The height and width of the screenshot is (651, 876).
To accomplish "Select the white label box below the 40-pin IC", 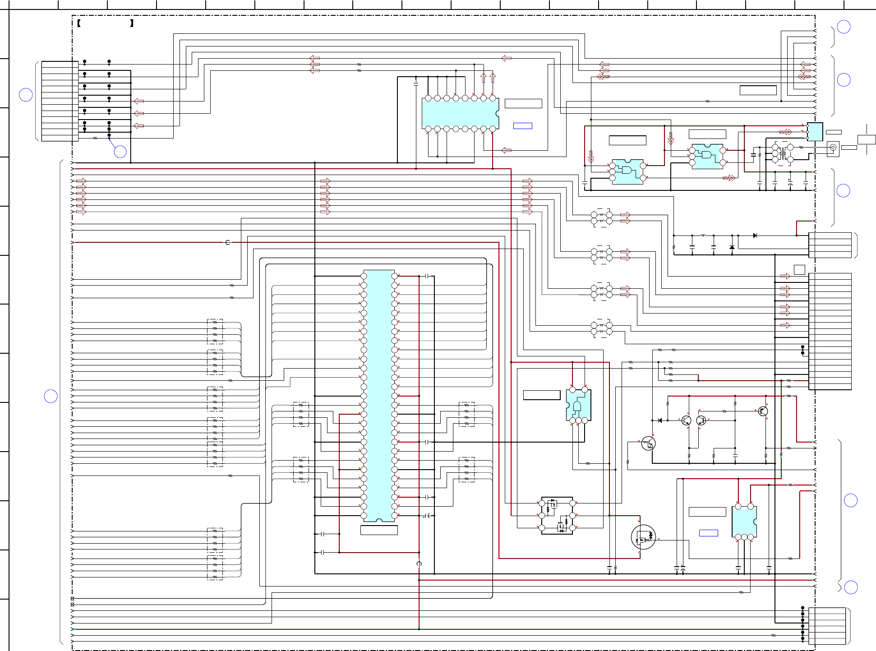I will (x=379, y=530).
